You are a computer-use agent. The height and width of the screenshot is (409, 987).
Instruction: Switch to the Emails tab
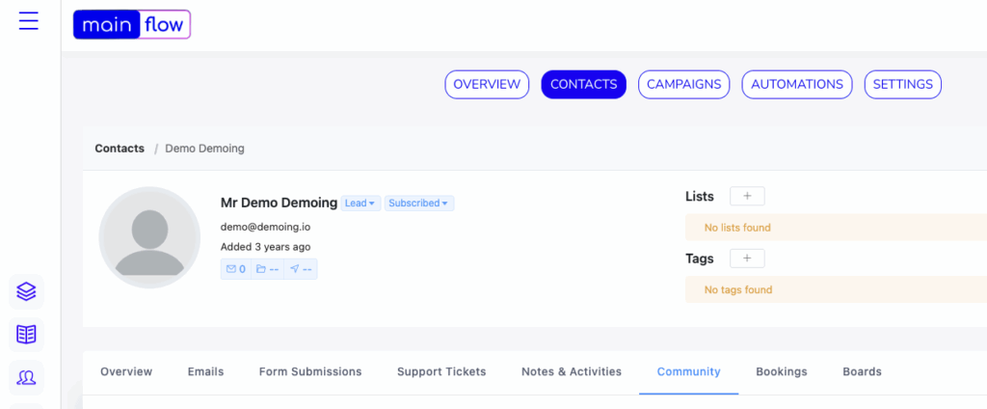[x=206, y=371]
